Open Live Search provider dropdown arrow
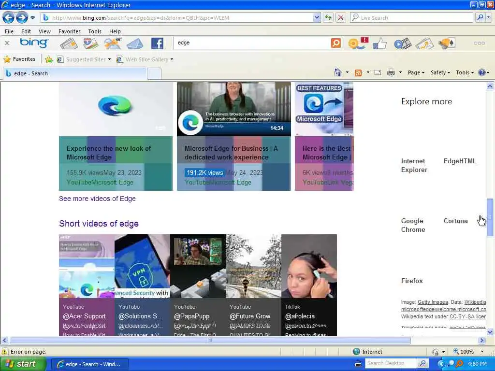 tap(489, 18)
